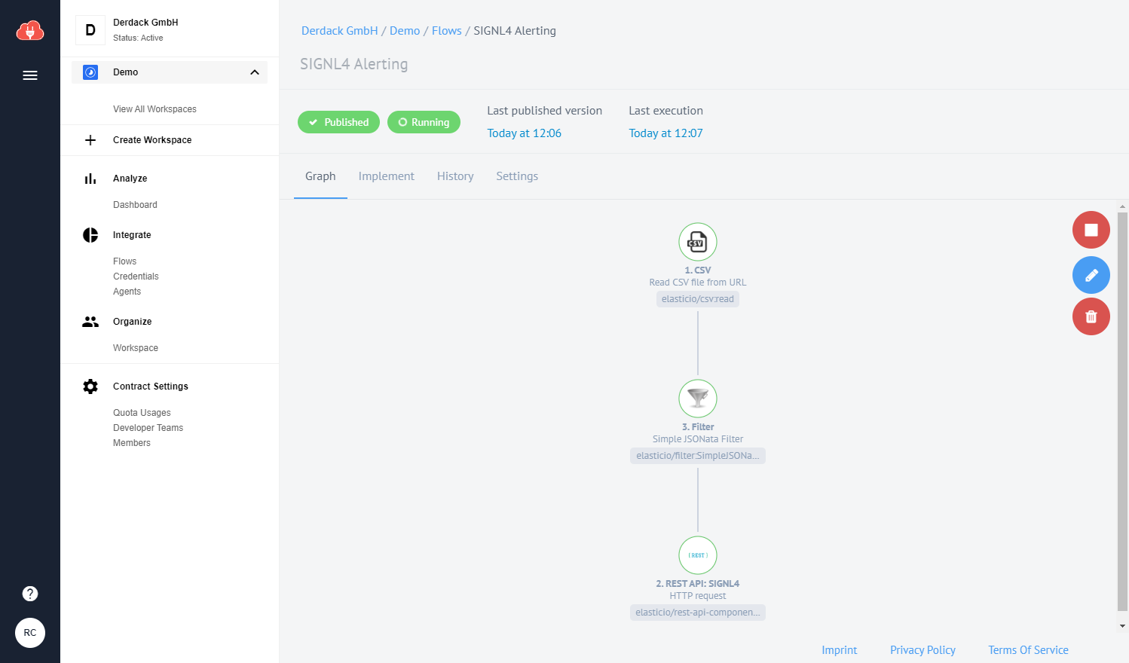Click the Integrate section heading
Image resolution: width=1129 pixels, height=663 pixels.
tap(132, 235)
